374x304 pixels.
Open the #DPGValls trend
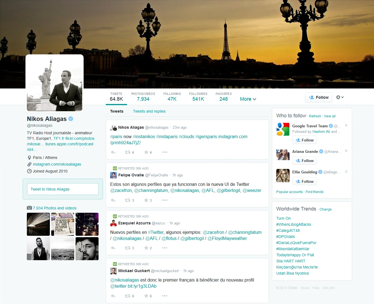point(285,237)
